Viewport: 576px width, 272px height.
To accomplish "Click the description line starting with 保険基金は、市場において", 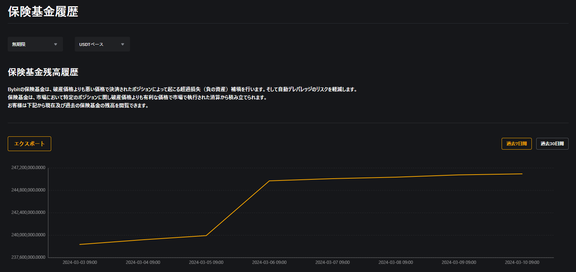I will tap(137, 97).
